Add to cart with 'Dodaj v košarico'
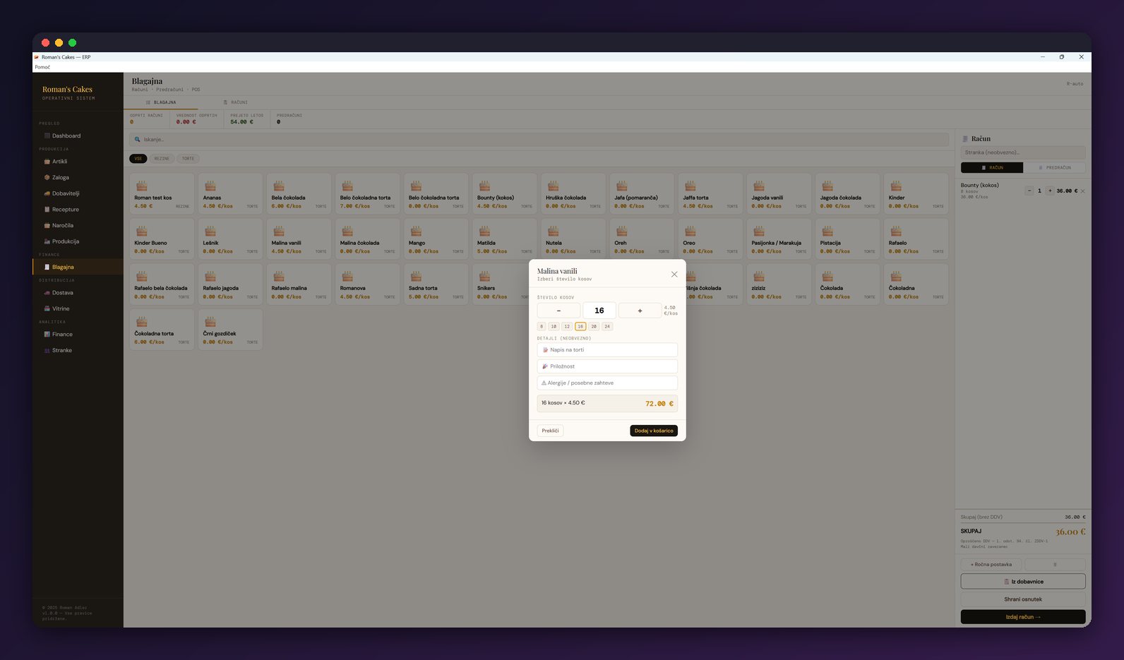This screenshot has width=1124, height=660. 654,431
